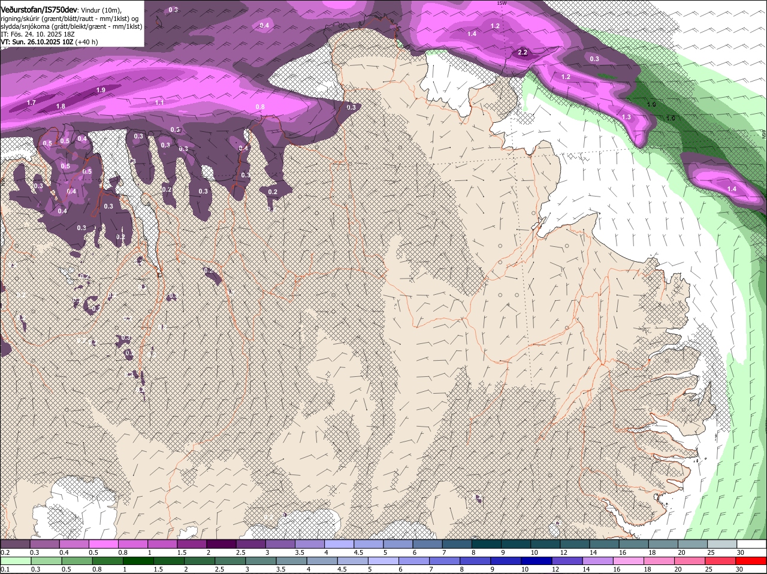
Task: Pick the light periwinkle 5–6 swatch in rain scale
Action: point(383,561)
